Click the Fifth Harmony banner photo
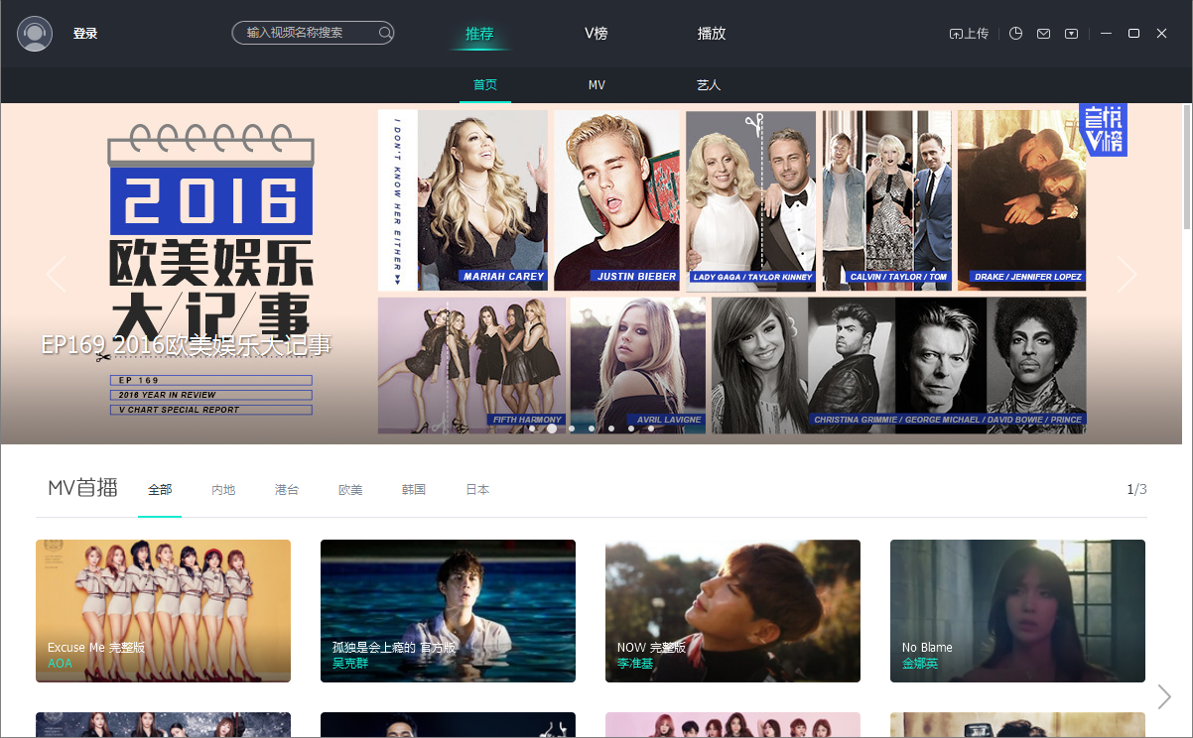This screenshot has height=738, width=1193. point(471,365)
